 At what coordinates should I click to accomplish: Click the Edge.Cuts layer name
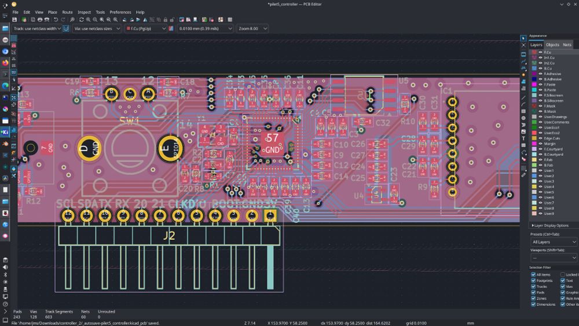tap(552, 138)
